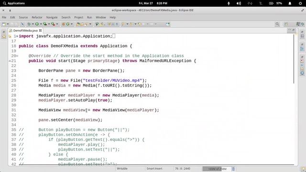Expand the External Tools dropdown arrow
Screen dimensions: 306x172
pyautogui.click(x=57, y=24)
